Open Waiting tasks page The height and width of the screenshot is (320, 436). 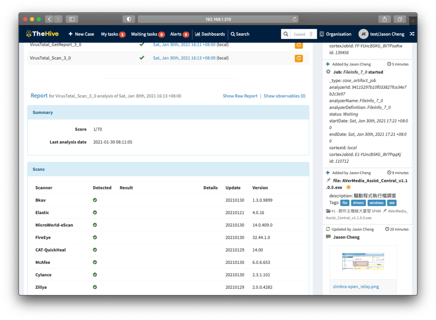147,34
